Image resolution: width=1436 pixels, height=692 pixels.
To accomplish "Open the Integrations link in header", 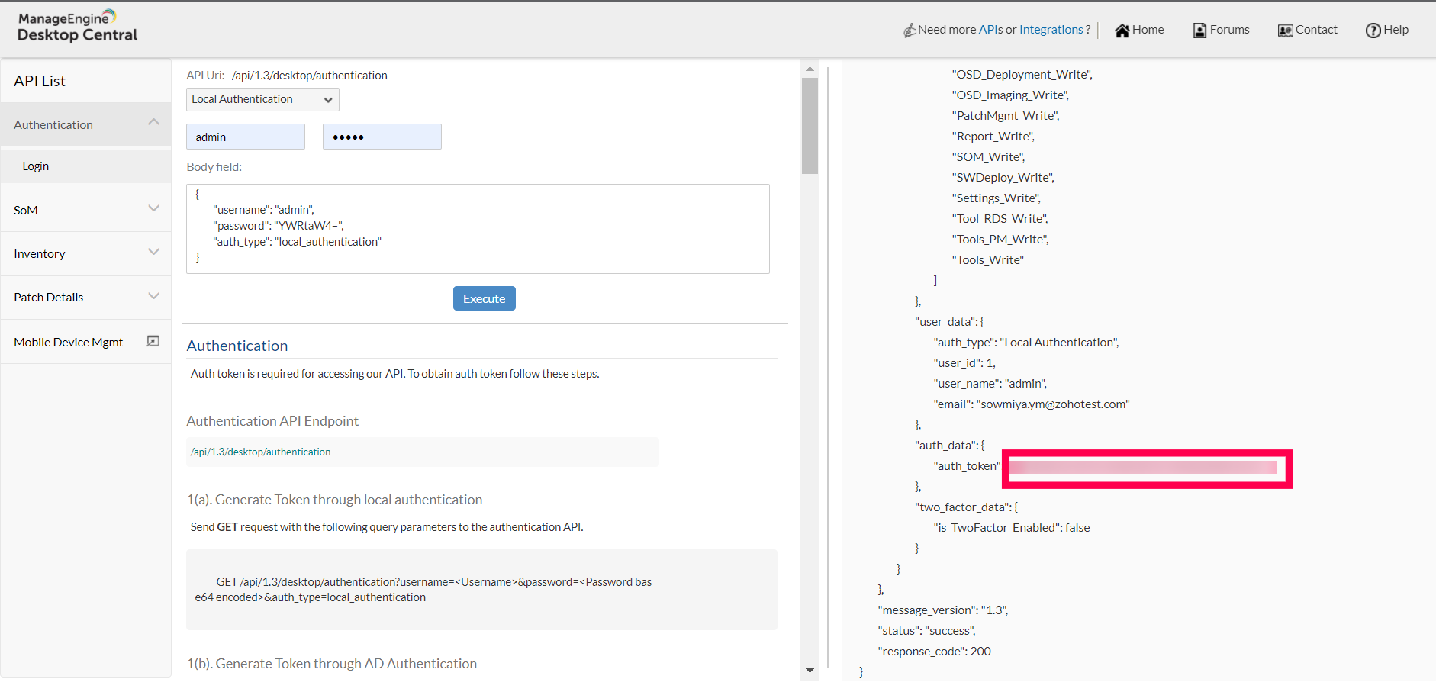I will (x=1051, y=30).
